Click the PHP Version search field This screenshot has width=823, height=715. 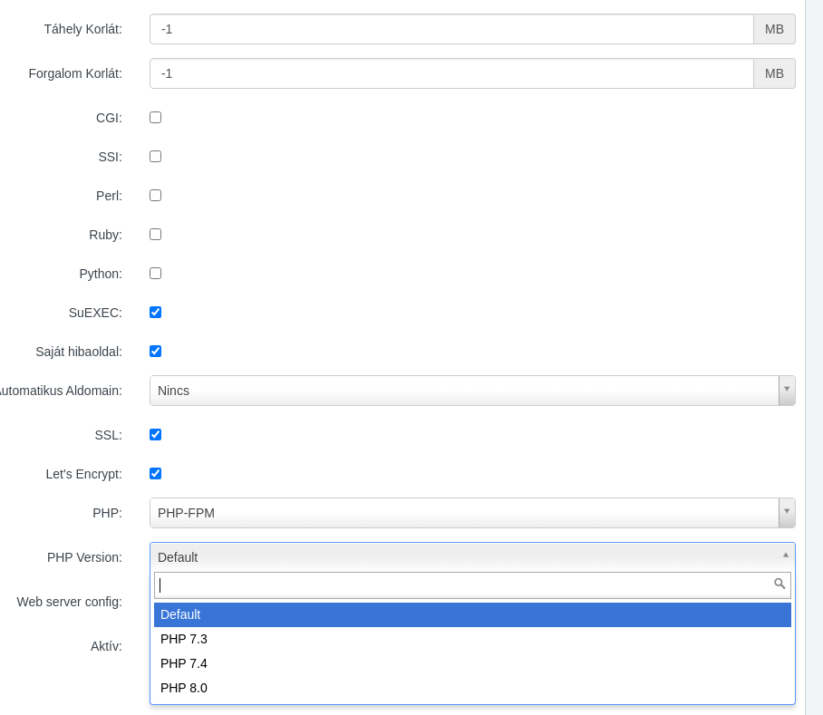pyautogui.click(x=472, y=585)
